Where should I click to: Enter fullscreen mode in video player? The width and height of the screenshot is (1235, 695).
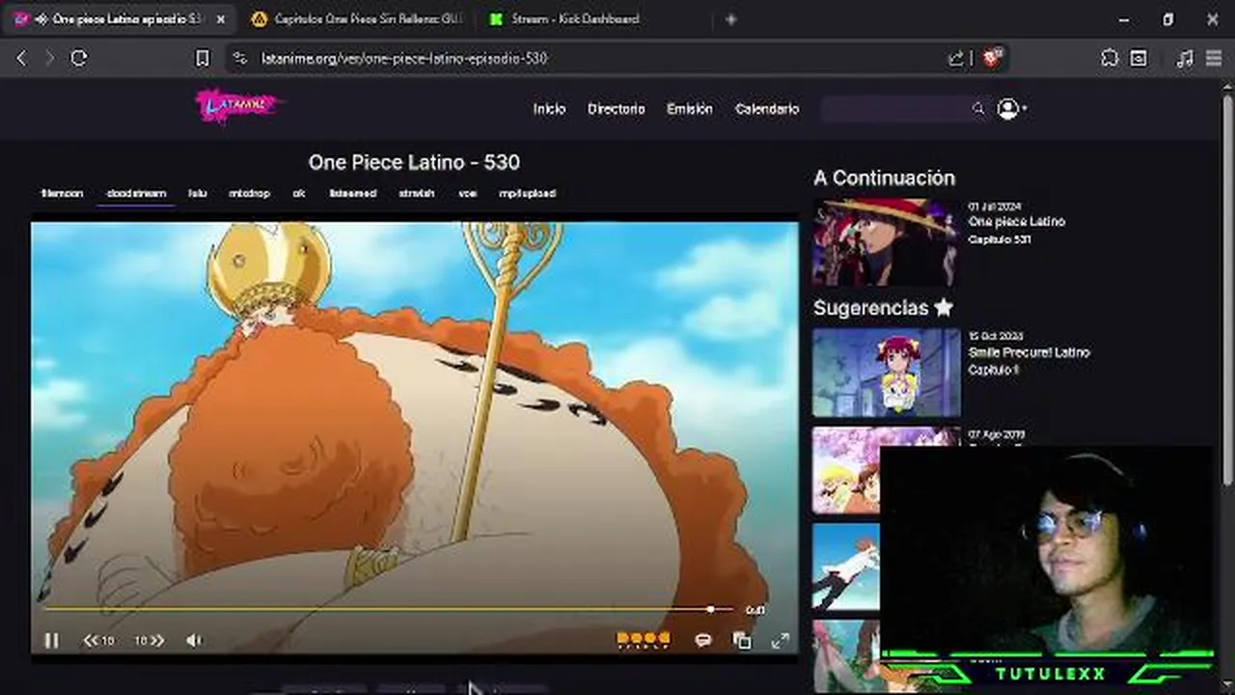click(780, 640)
